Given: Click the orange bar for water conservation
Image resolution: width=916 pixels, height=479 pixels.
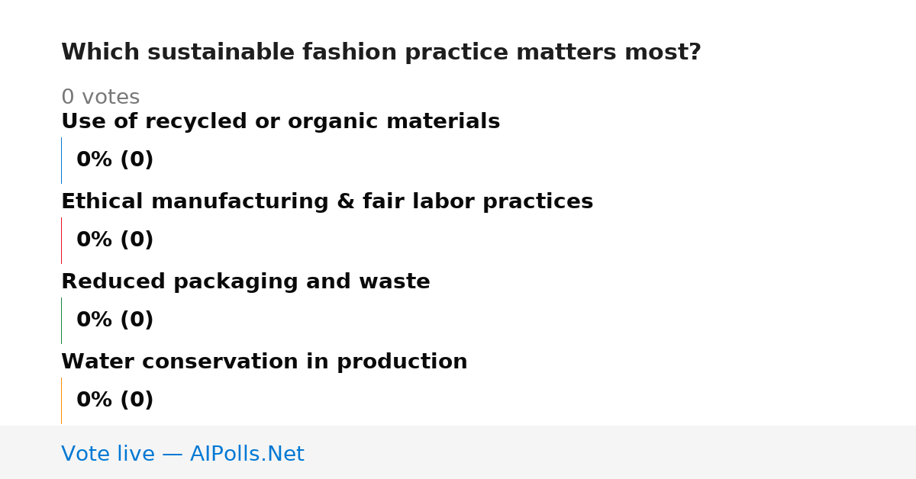Looking at the screenshot, I should tap(61, 400).
